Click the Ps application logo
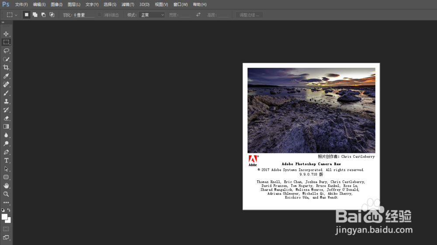This screenshot has height=245, width=437. point(6,4)
